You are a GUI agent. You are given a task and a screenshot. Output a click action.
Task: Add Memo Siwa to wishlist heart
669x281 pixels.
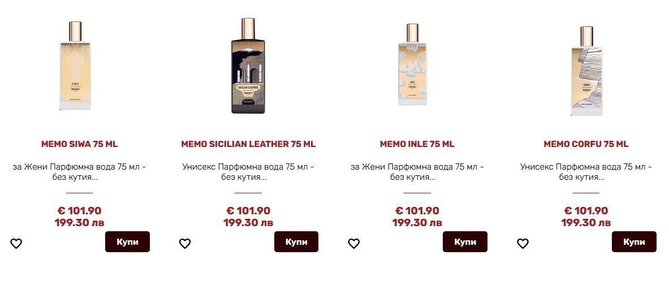[16, 244]
